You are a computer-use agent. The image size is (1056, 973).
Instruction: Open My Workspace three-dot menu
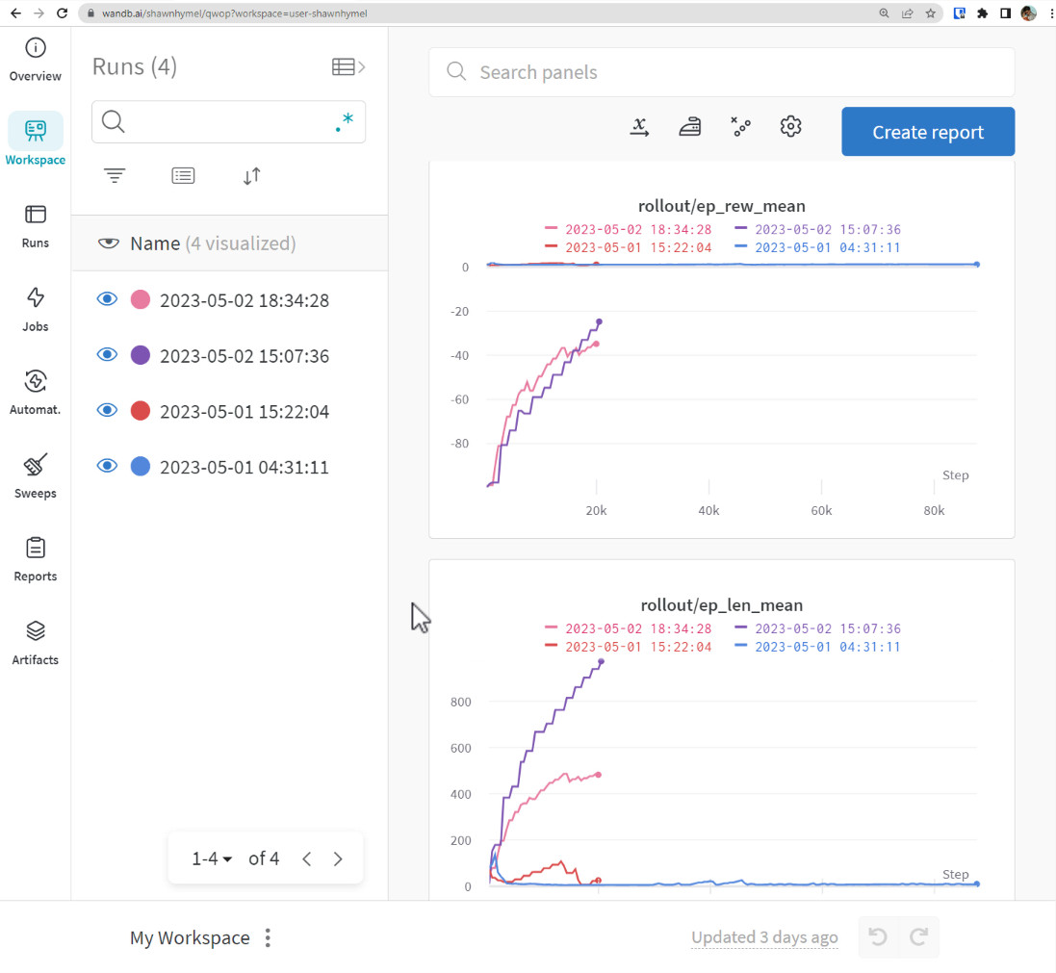coord(269,937)
